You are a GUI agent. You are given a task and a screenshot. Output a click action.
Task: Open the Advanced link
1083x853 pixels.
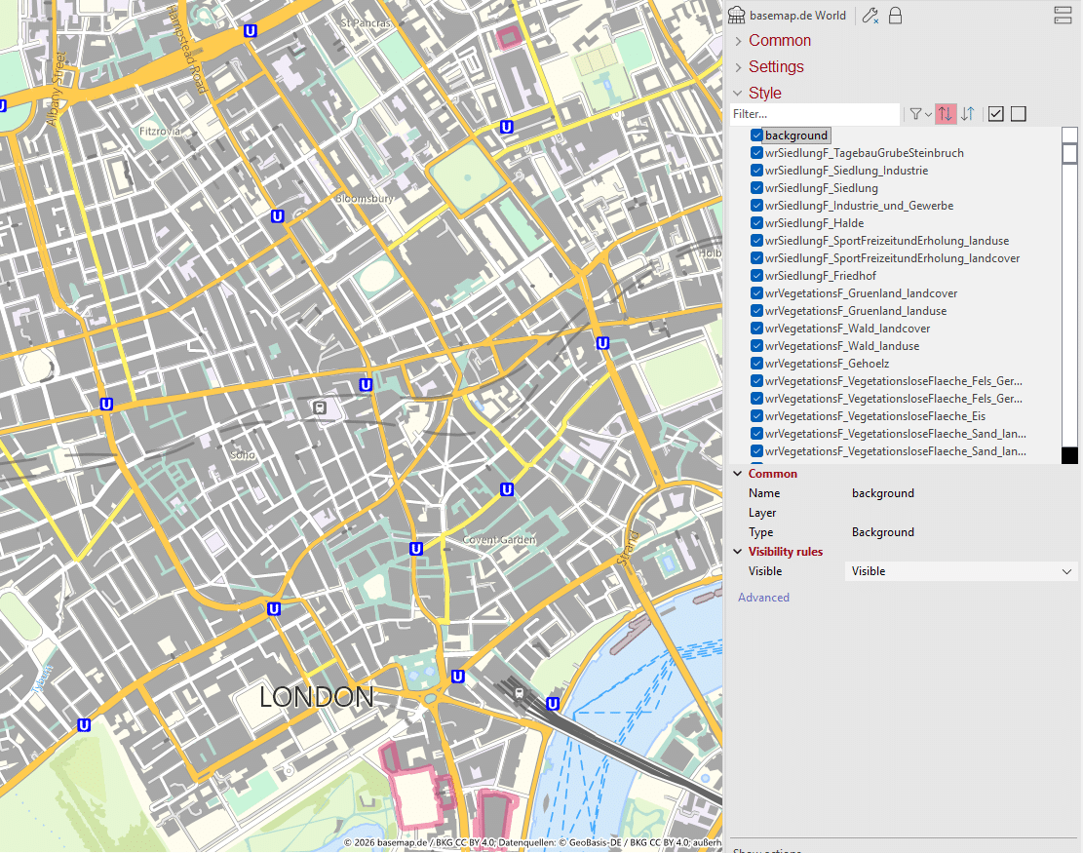[x=763, y=598]
